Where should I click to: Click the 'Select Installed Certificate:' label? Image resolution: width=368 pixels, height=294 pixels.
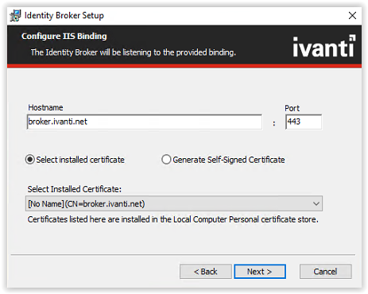[x=75, y=189]
